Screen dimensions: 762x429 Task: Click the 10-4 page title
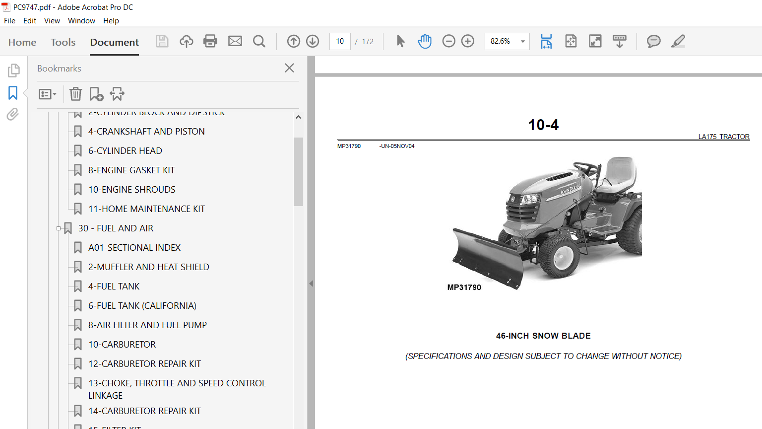pyautogui.click(x=543, y=125)
